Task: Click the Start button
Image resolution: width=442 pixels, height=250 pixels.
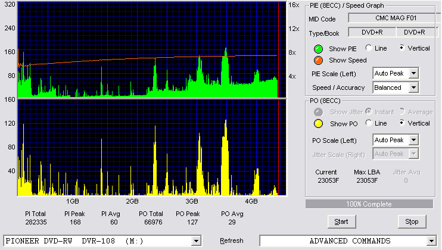Action: 341,222
